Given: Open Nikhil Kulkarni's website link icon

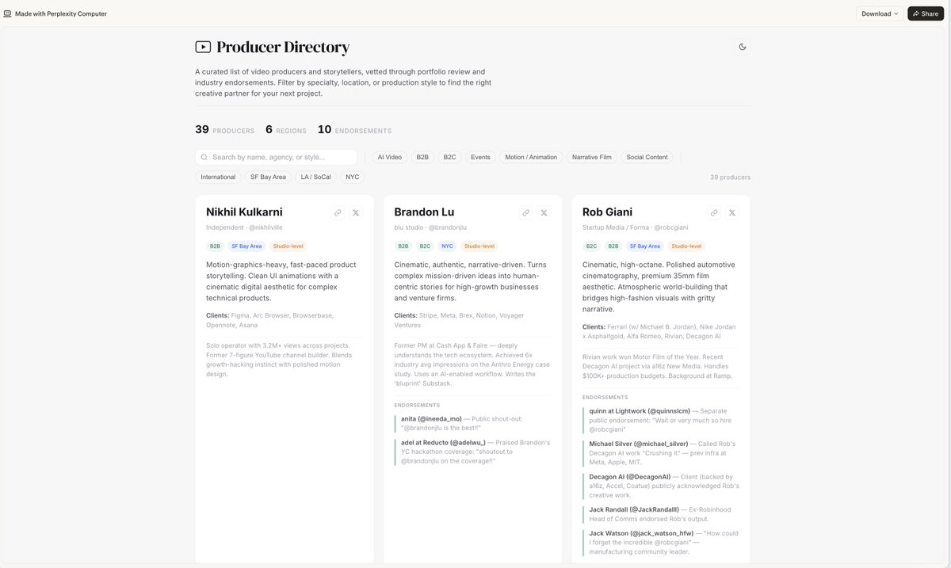Looking at the screenshot, I should 338,212.
